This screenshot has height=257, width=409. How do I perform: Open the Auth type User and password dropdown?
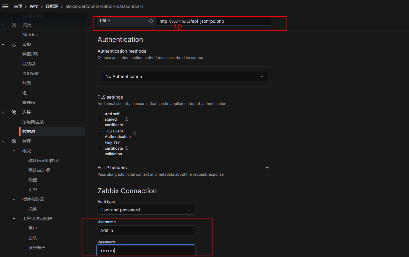[x=146, y=210]
